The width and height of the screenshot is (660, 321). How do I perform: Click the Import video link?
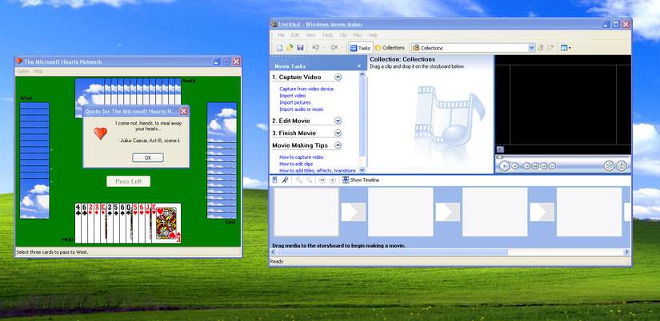(293, 96)
